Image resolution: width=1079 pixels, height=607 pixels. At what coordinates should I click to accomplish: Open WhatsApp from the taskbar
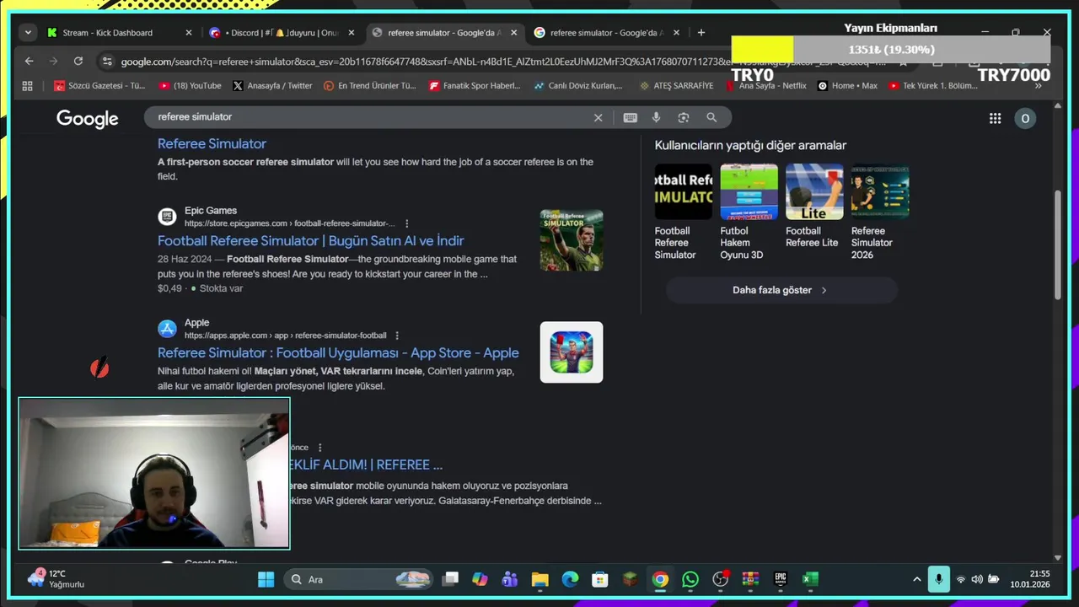690,579
